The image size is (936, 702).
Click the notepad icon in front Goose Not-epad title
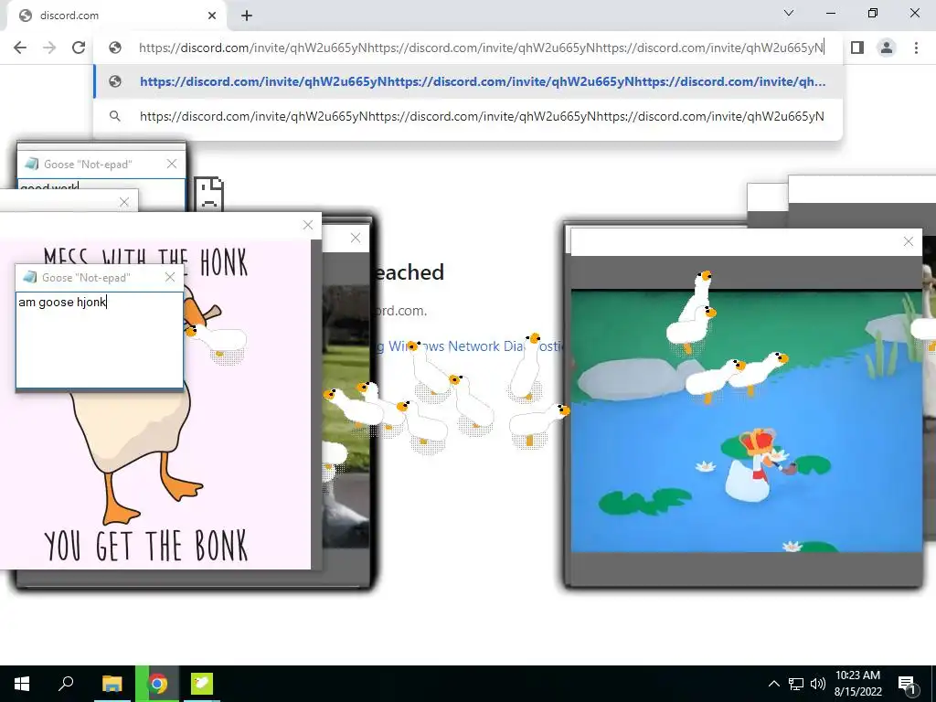[30, 278]
